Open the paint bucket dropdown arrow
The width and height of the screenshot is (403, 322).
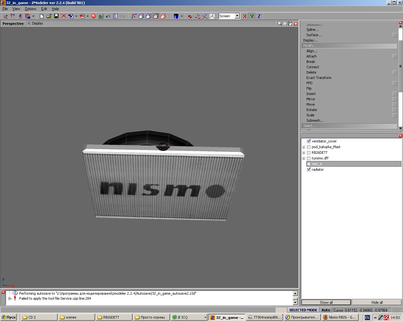coord(182,16)
